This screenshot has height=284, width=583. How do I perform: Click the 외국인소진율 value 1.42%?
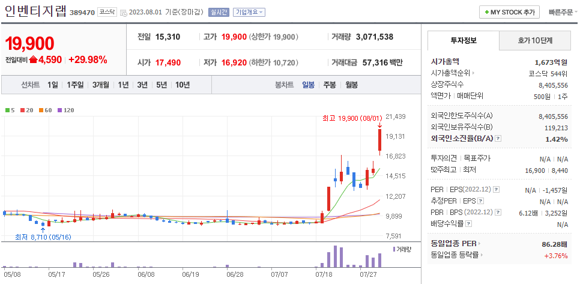(x=557, y=139)
